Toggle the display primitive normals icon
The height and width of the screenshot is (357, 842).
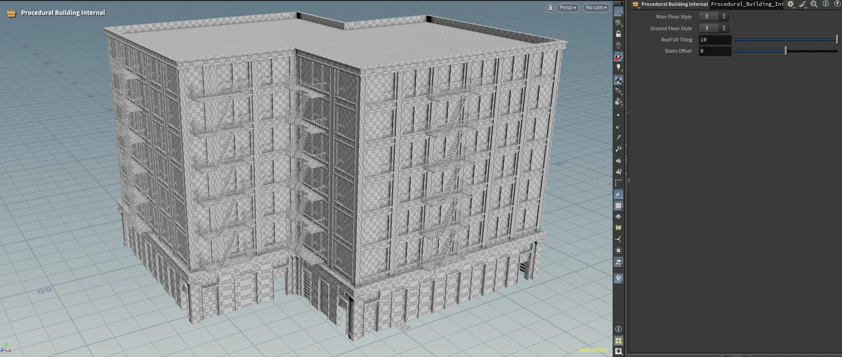pos(618,160)
